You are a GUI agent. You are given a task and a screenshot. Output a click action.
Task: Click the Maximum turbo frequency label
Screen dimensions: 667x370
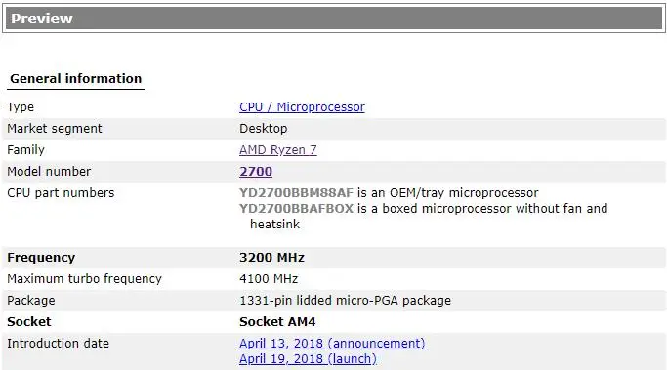coord(84,279)
